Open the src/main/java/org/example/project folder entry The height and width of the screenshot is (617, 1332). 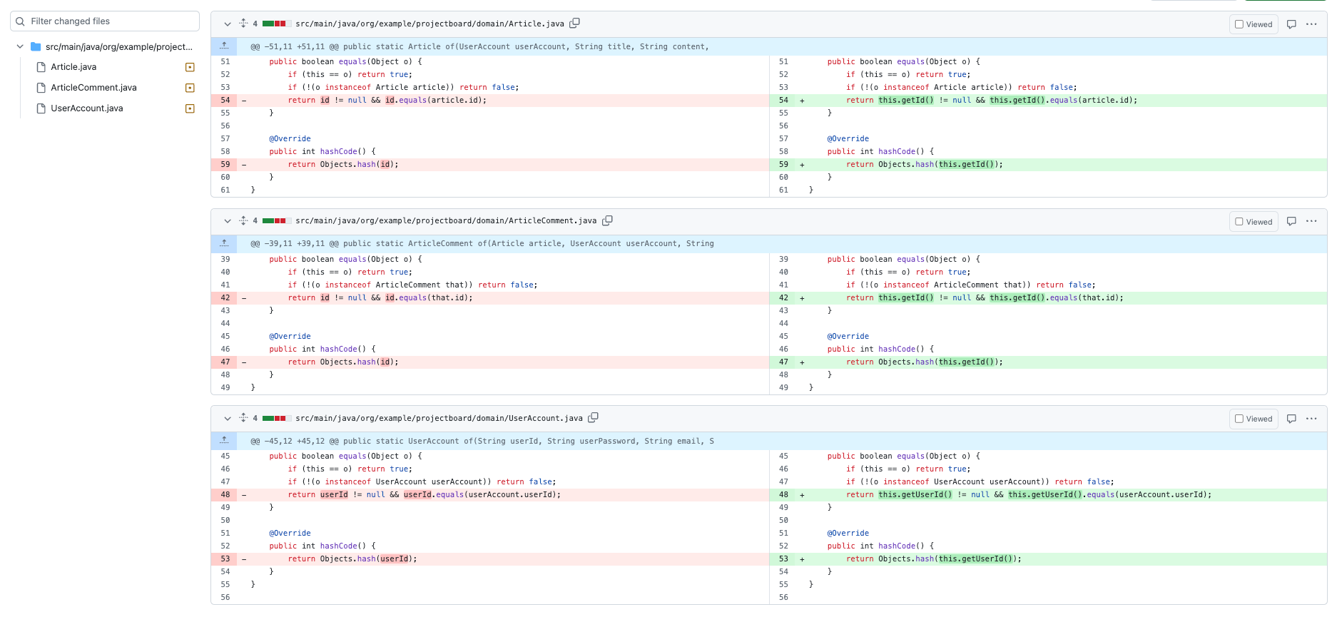tap(118, 47)
